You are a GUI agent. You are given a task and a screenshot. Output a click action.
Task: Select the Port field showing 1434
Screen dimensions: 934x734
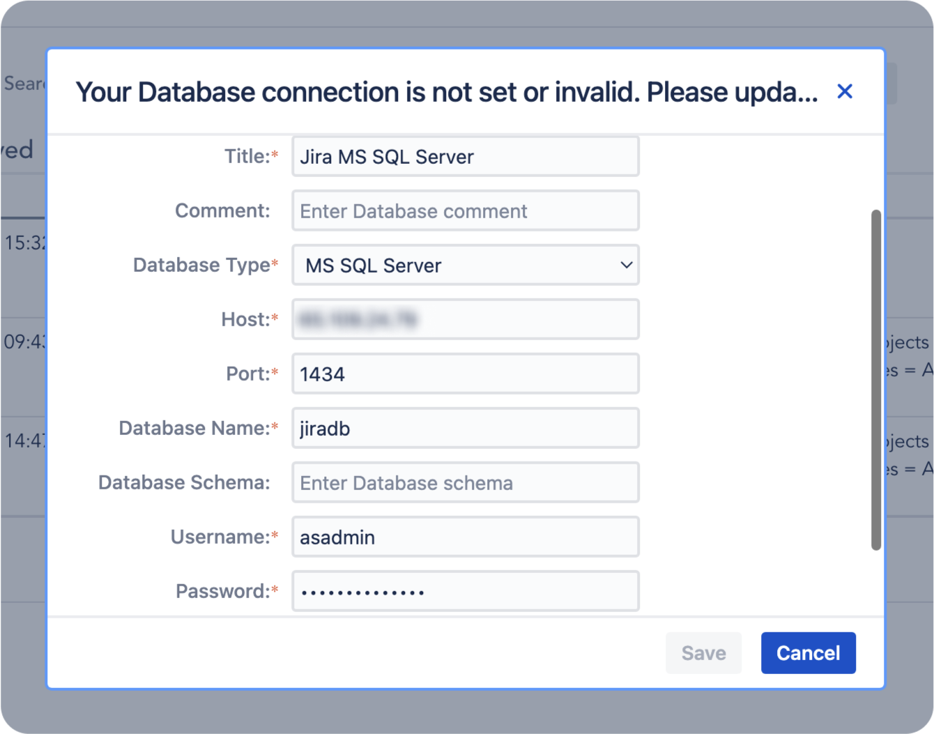click(x=466, y=374)
